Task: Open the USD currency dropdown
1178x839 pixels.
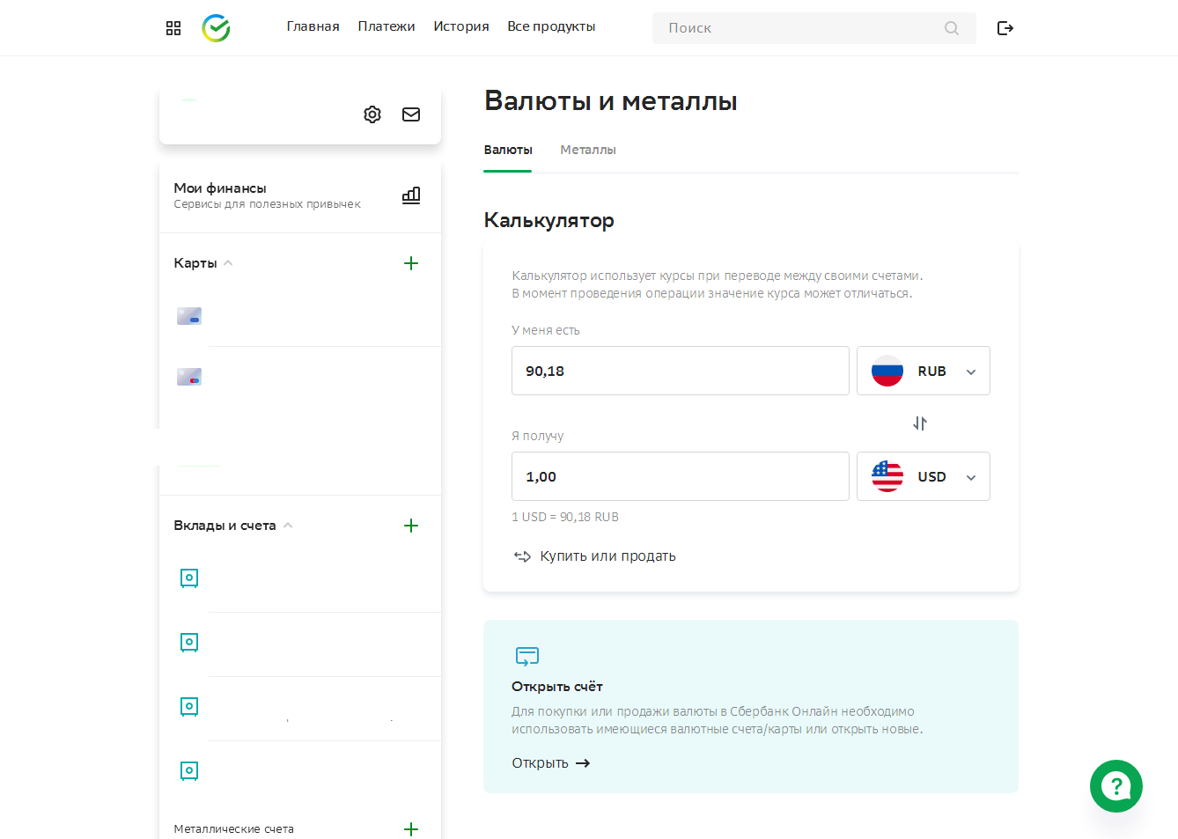Action: coord(923,476)
